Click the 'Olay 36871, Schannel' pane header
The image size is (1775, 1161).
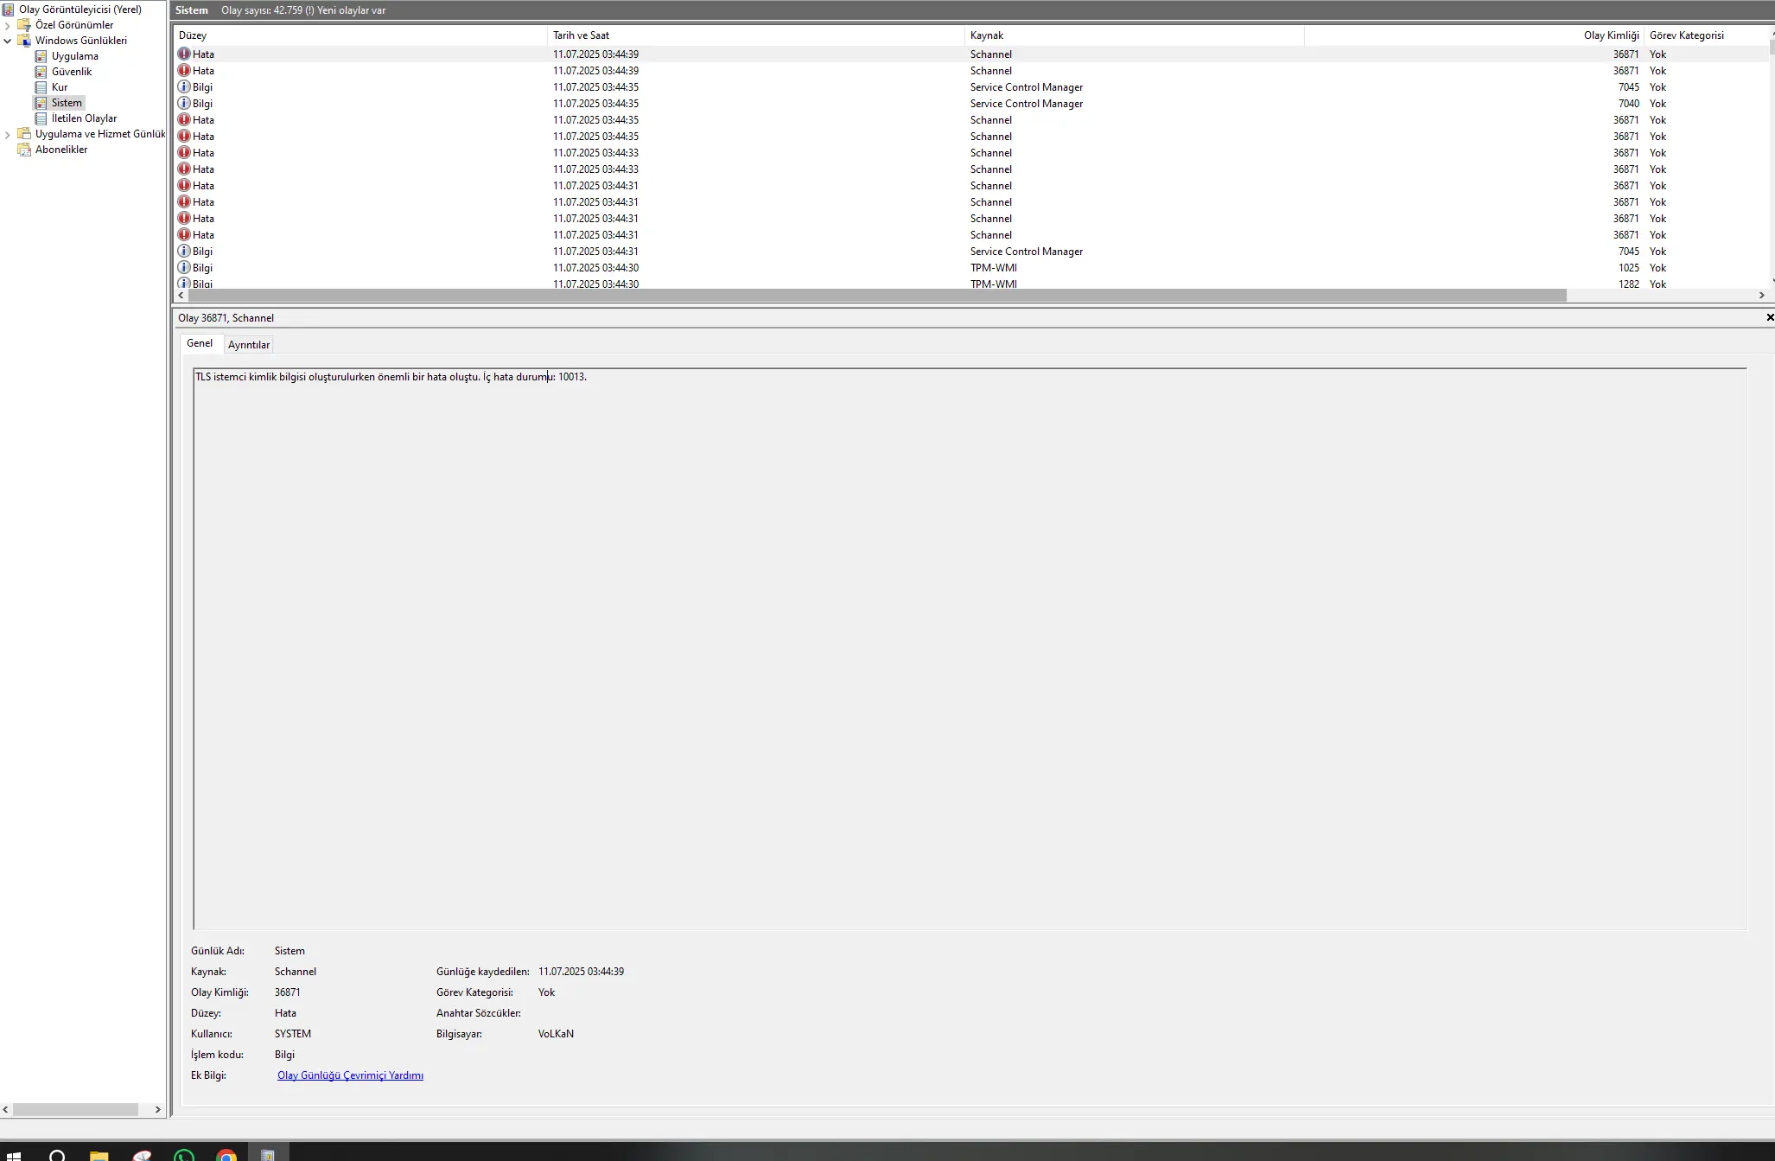tap(226, 318)
